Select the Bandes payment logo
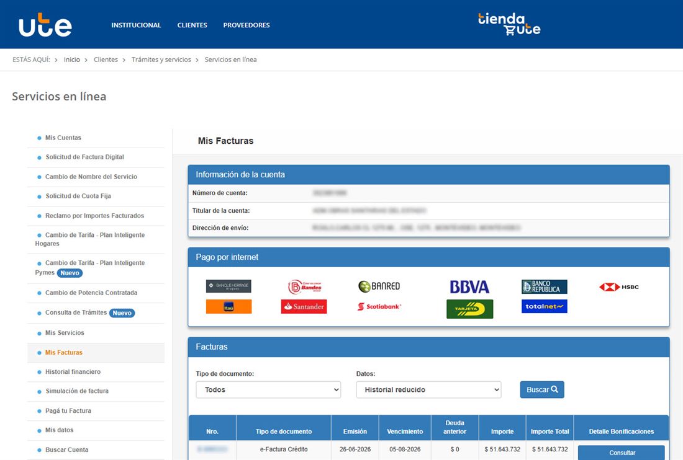Image resolution: width=683 pixels, height=460 pixels. 304,286
